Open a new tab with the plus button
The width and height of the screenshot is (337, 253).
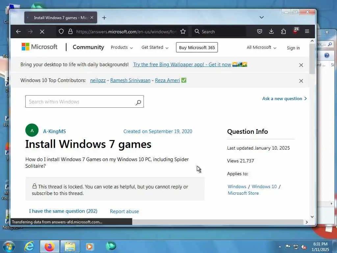click(104, 18)
